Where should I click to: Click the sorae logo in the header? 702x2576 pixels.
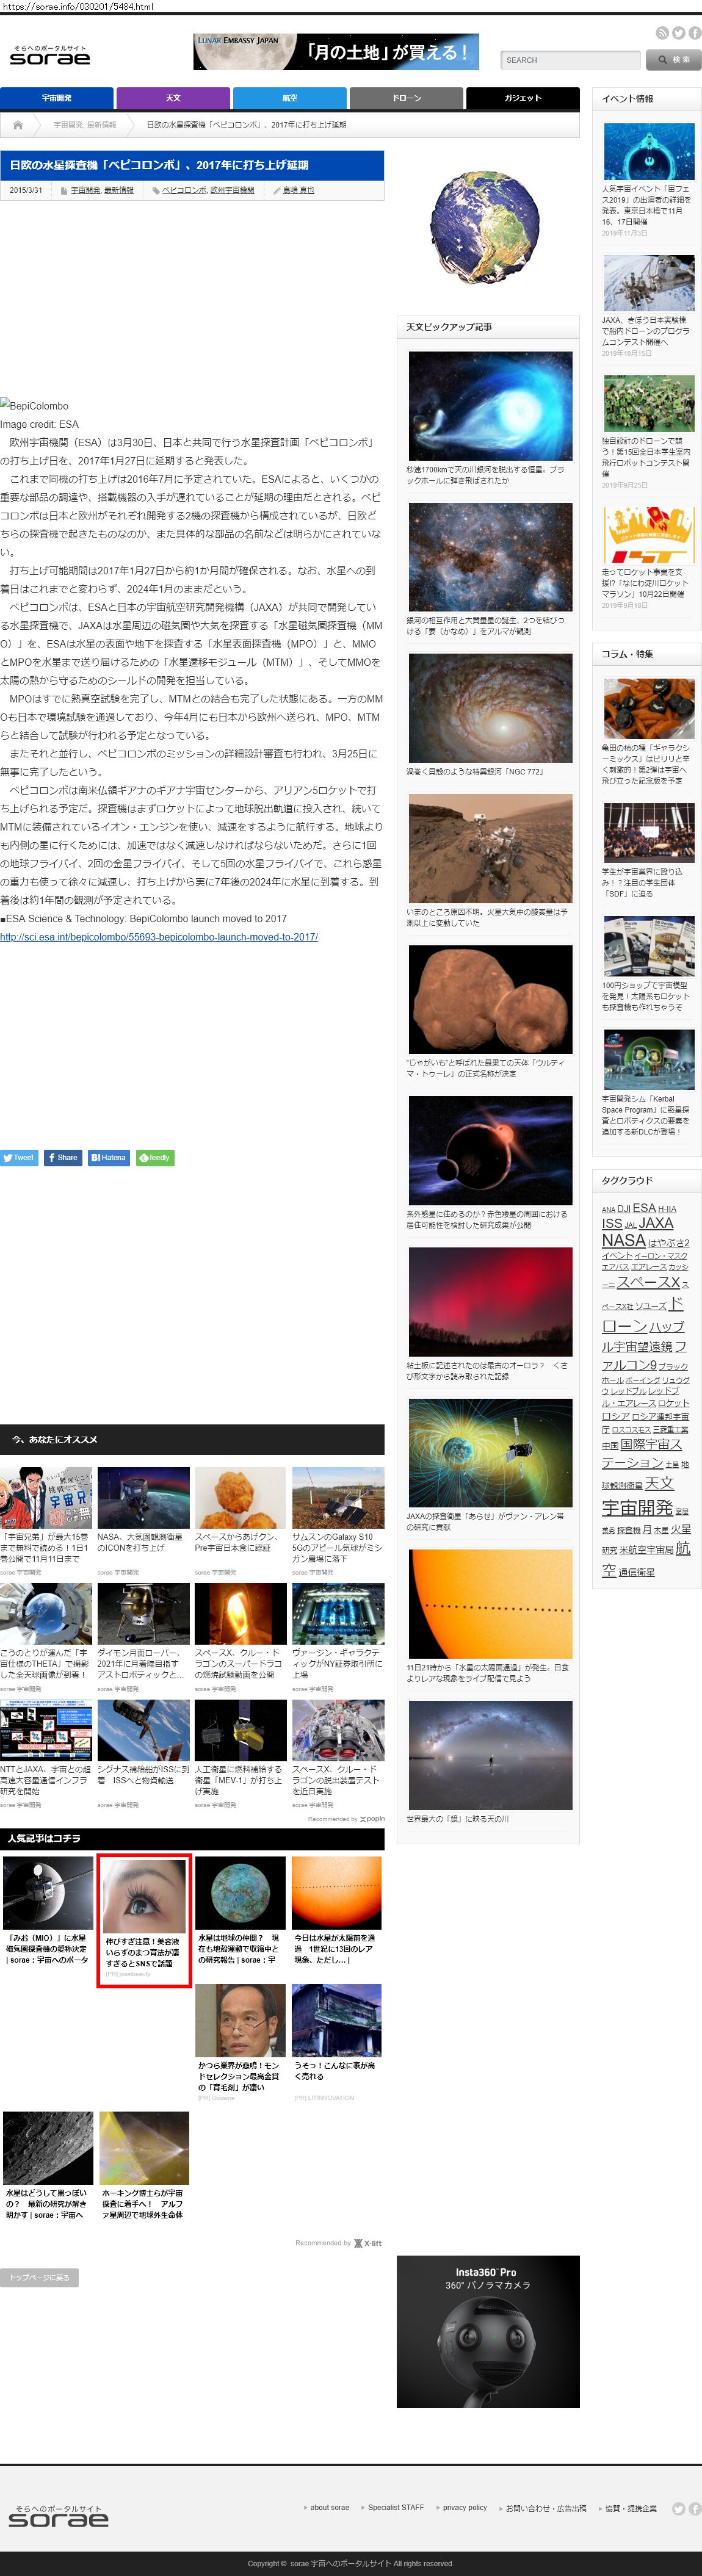[50, 56]
